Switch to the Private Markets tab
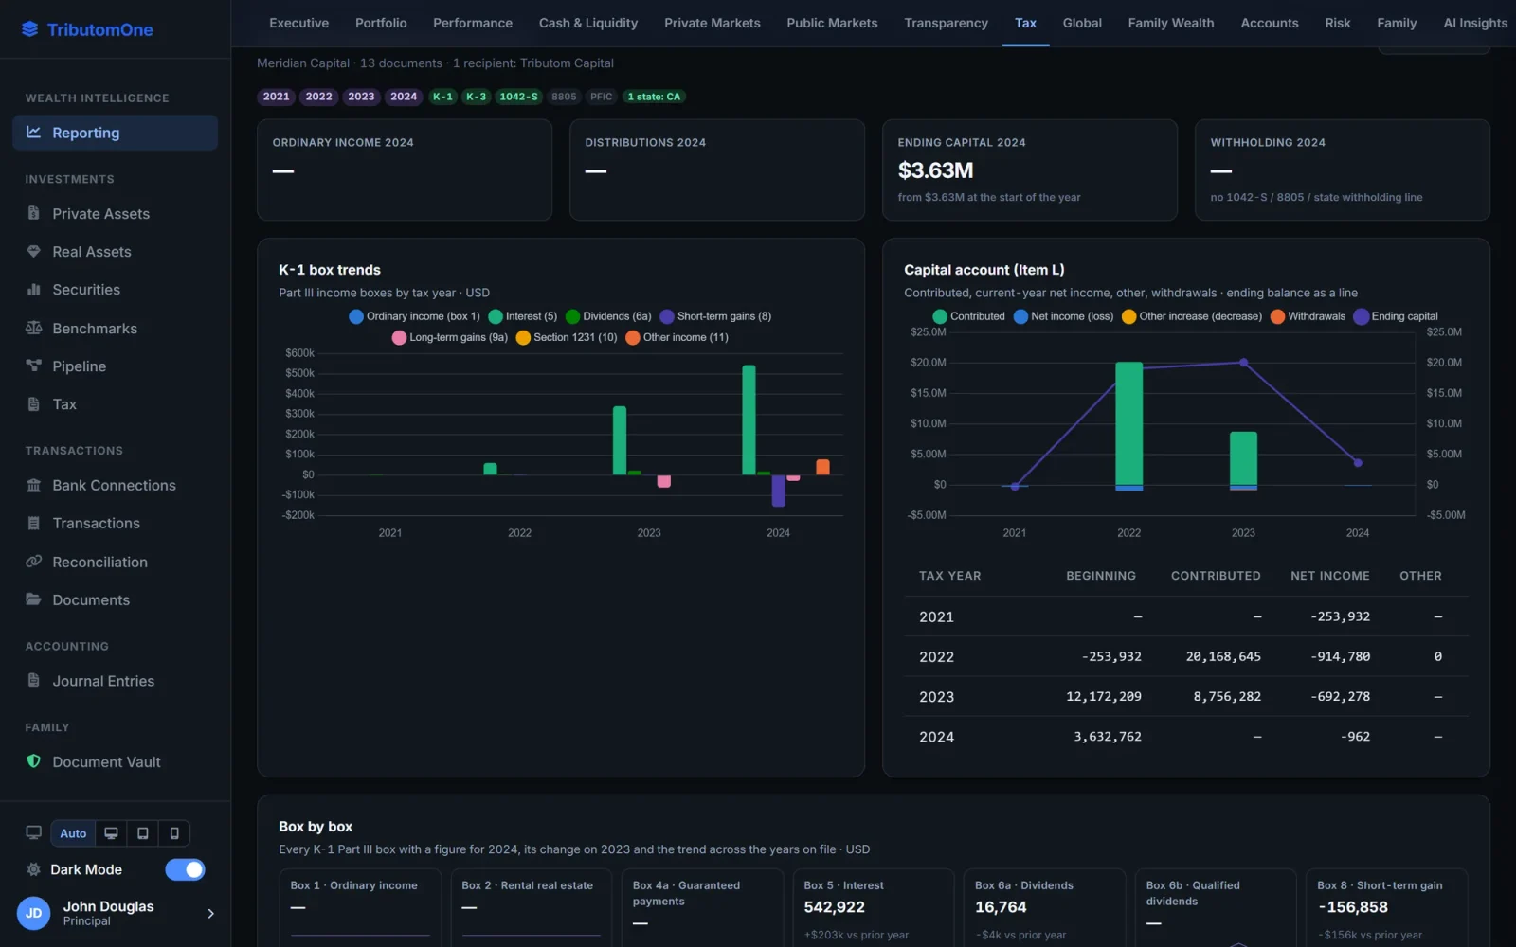Screen dimensions: 1516x947 coord(712,23)
